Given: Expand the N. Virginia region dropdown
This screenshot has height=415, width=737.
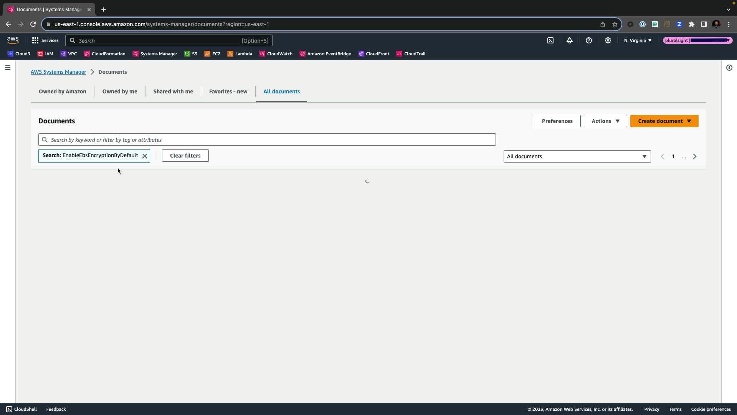Looking at the screenshot, I should 638,40.
